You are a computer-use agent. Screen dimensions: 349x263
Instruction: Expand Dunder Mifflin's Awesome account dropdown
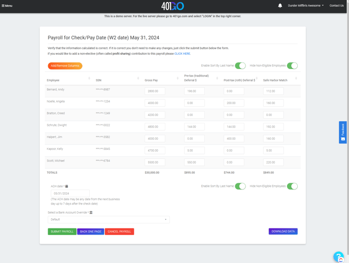coord(305,6)
